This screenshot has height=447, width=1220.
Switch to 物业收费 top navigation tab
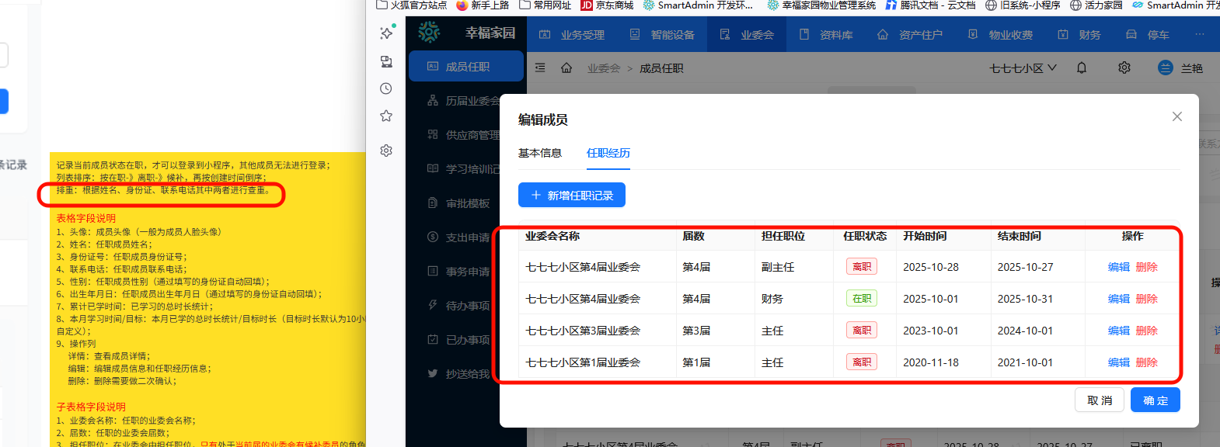1000,35
